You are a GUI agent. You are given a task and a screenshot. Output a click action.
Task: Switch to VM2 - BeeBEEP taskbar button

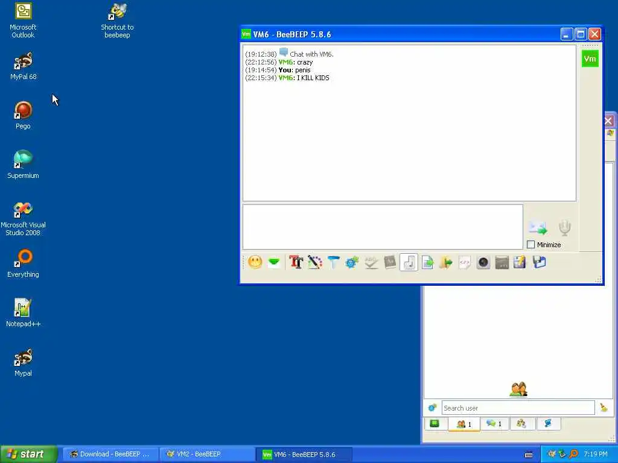207,454
